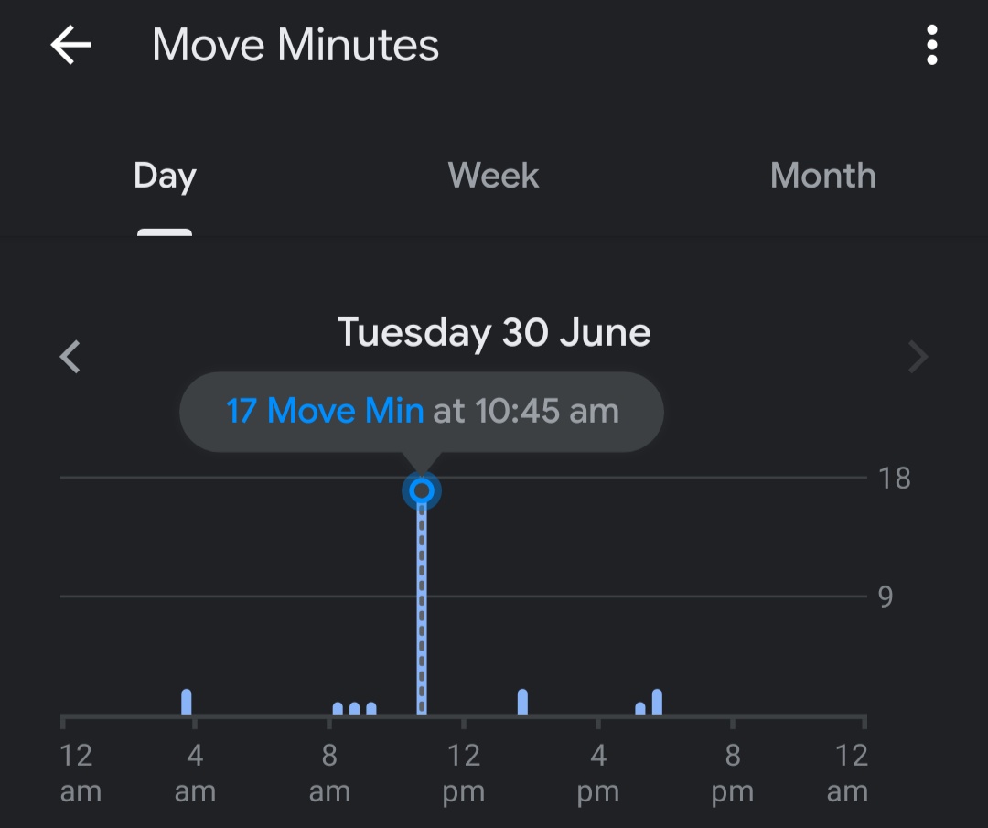Viewport: 988px width, 828px height.
Task: Collapse to the previous day with left arrow
Action: 70,357
